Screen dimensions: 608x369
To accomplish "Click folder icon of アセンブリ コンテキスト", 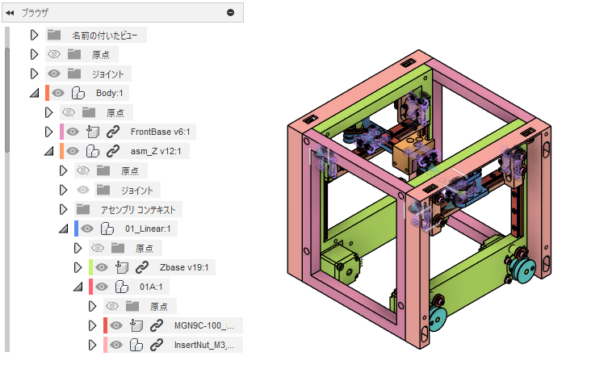I will [83, 209].
